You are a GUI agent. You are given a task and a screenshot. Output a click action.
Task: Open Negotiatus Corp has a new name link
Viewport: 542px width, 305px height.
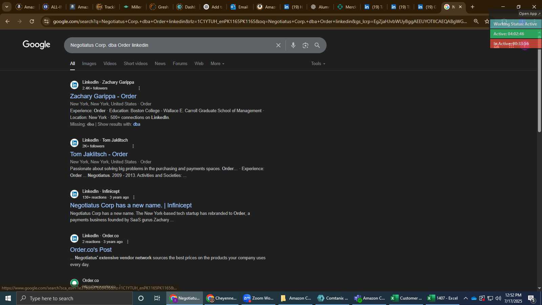131,205
